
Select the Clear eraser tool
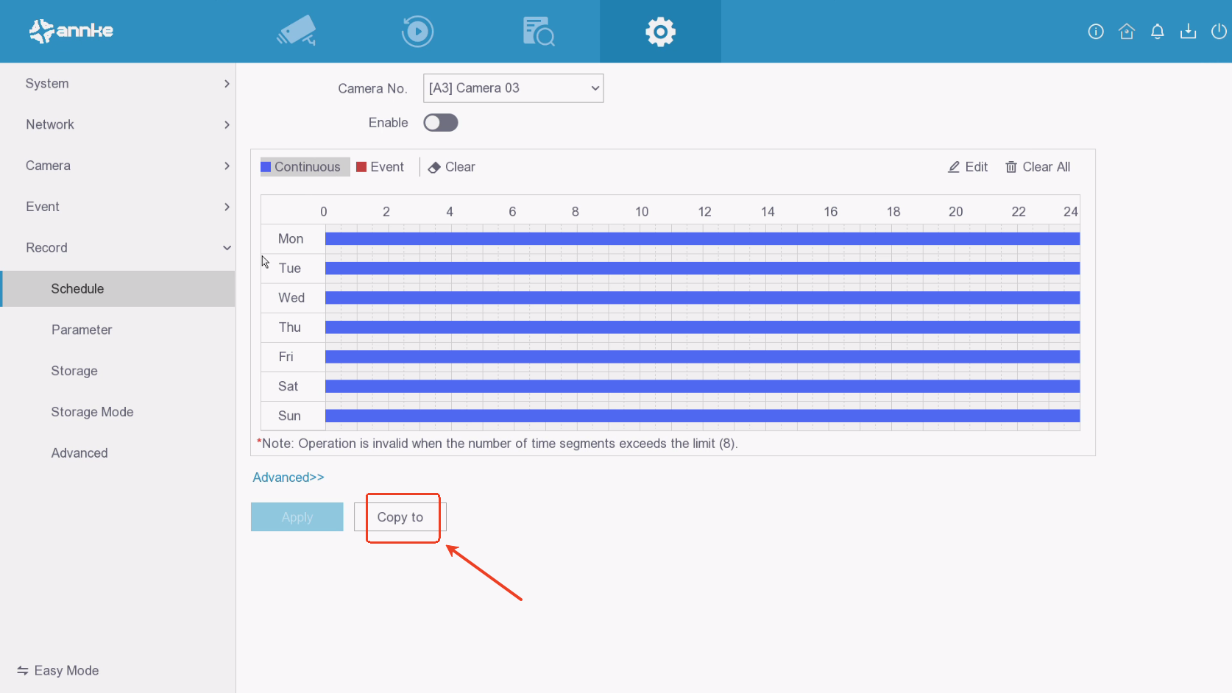452,167
